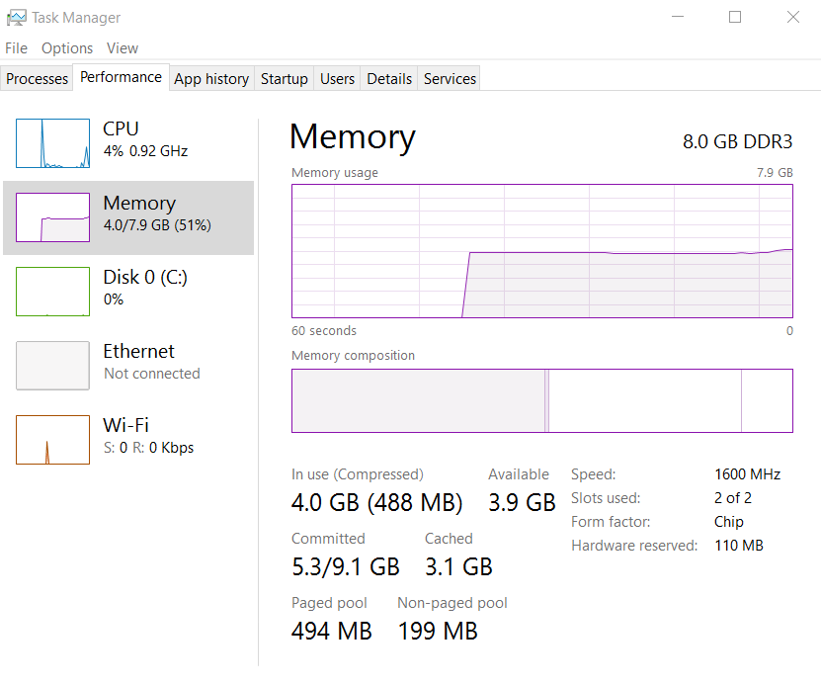
Task: Open the Services tab
Action: (x=449, y=78)
